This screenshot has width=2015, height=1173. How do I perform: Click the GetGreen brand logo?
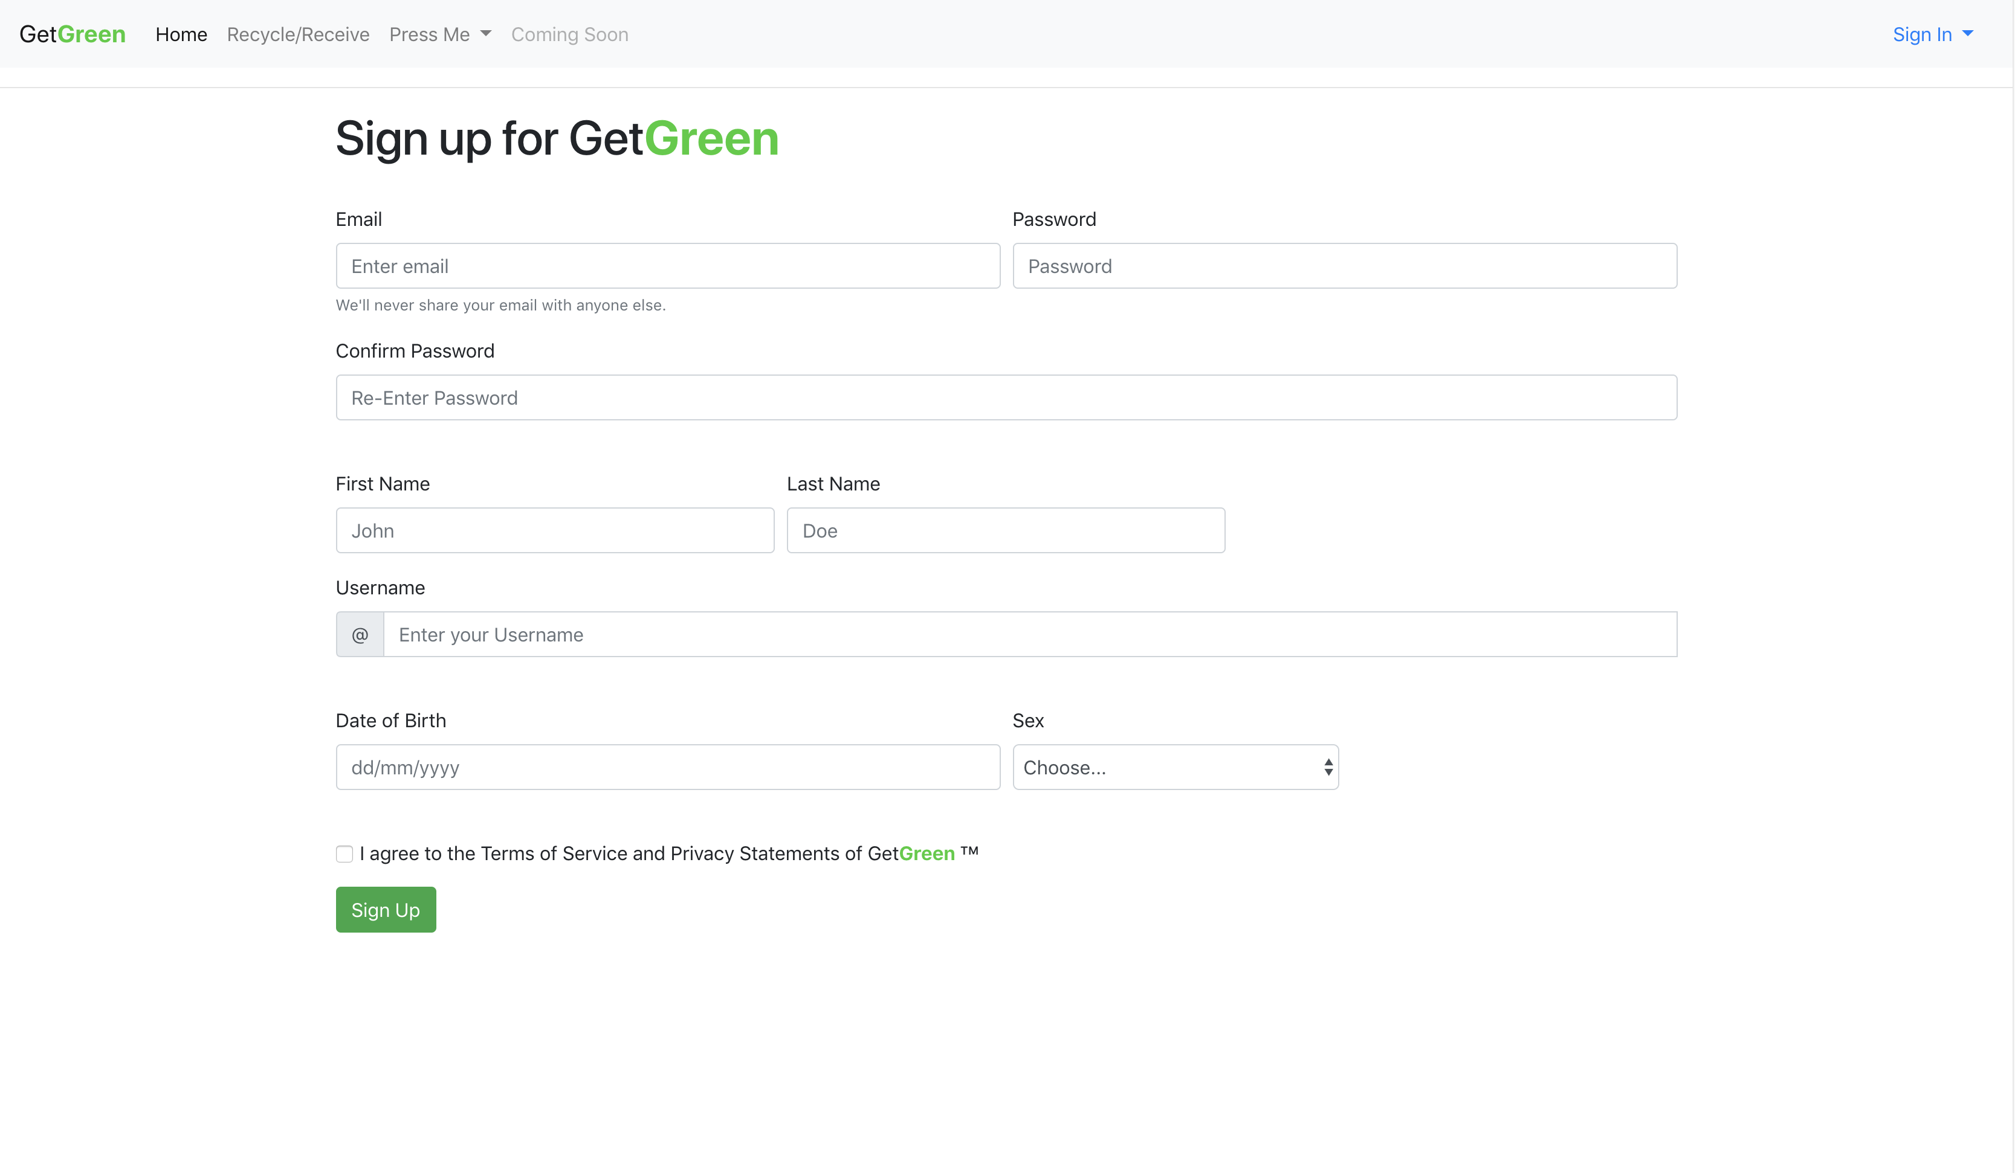coord(72,34)
